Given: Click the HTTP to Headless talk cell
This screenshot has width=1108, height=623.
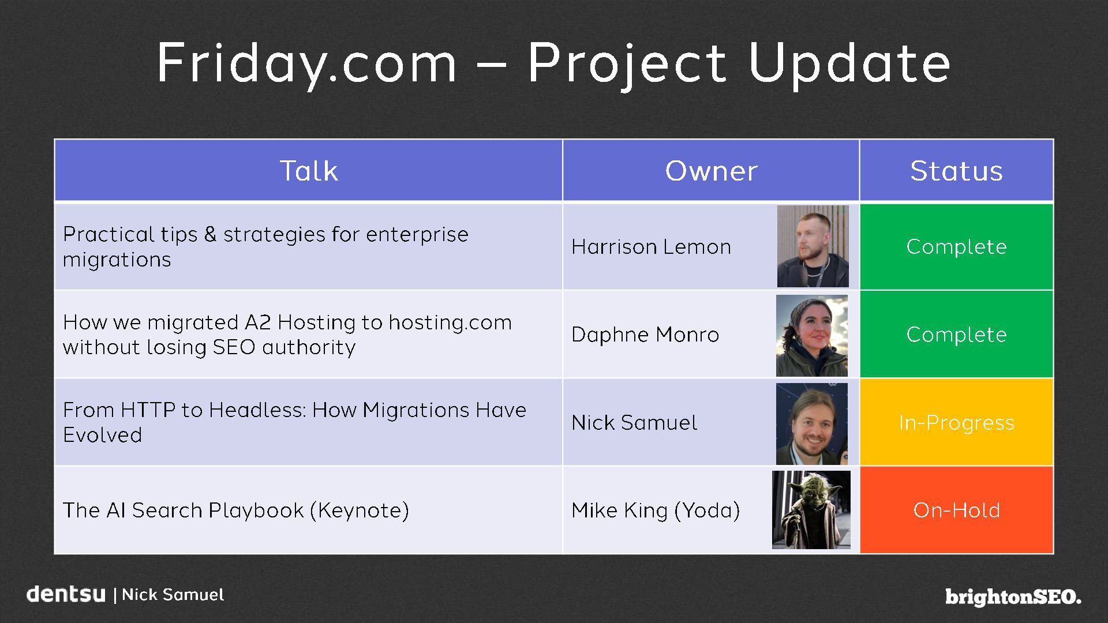Looking at the screenshot, I should (309, 422).
